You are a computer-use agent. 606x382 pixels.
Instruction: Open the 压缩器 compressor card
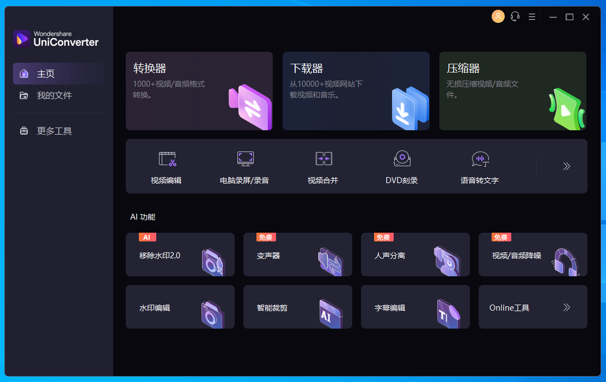click(512, 91)
